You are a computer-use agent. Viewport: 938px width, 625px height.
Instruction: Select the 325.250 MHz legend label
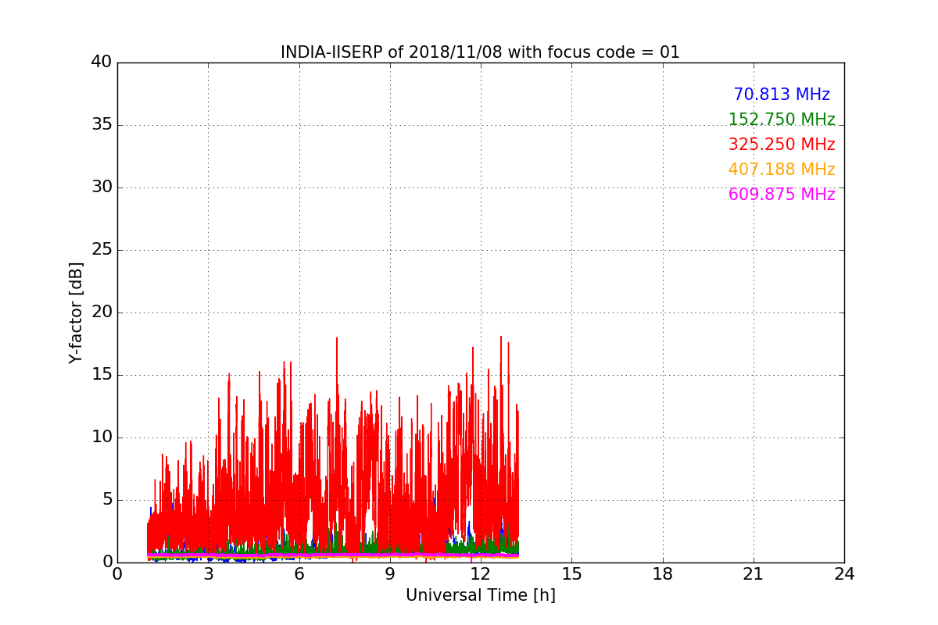click(782, 145)
